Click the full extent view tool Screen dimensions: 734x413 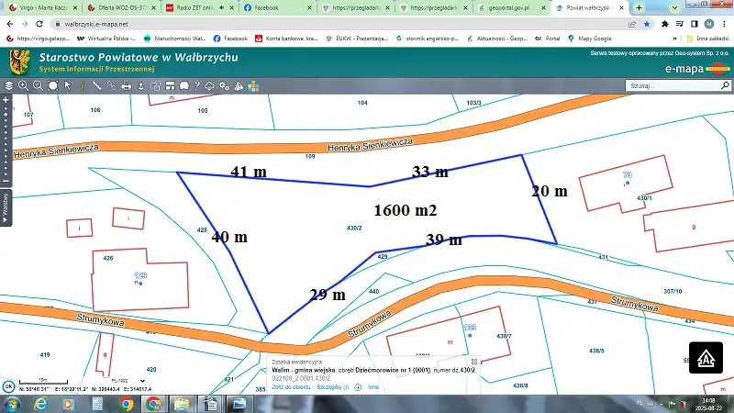tap(52, 85)
